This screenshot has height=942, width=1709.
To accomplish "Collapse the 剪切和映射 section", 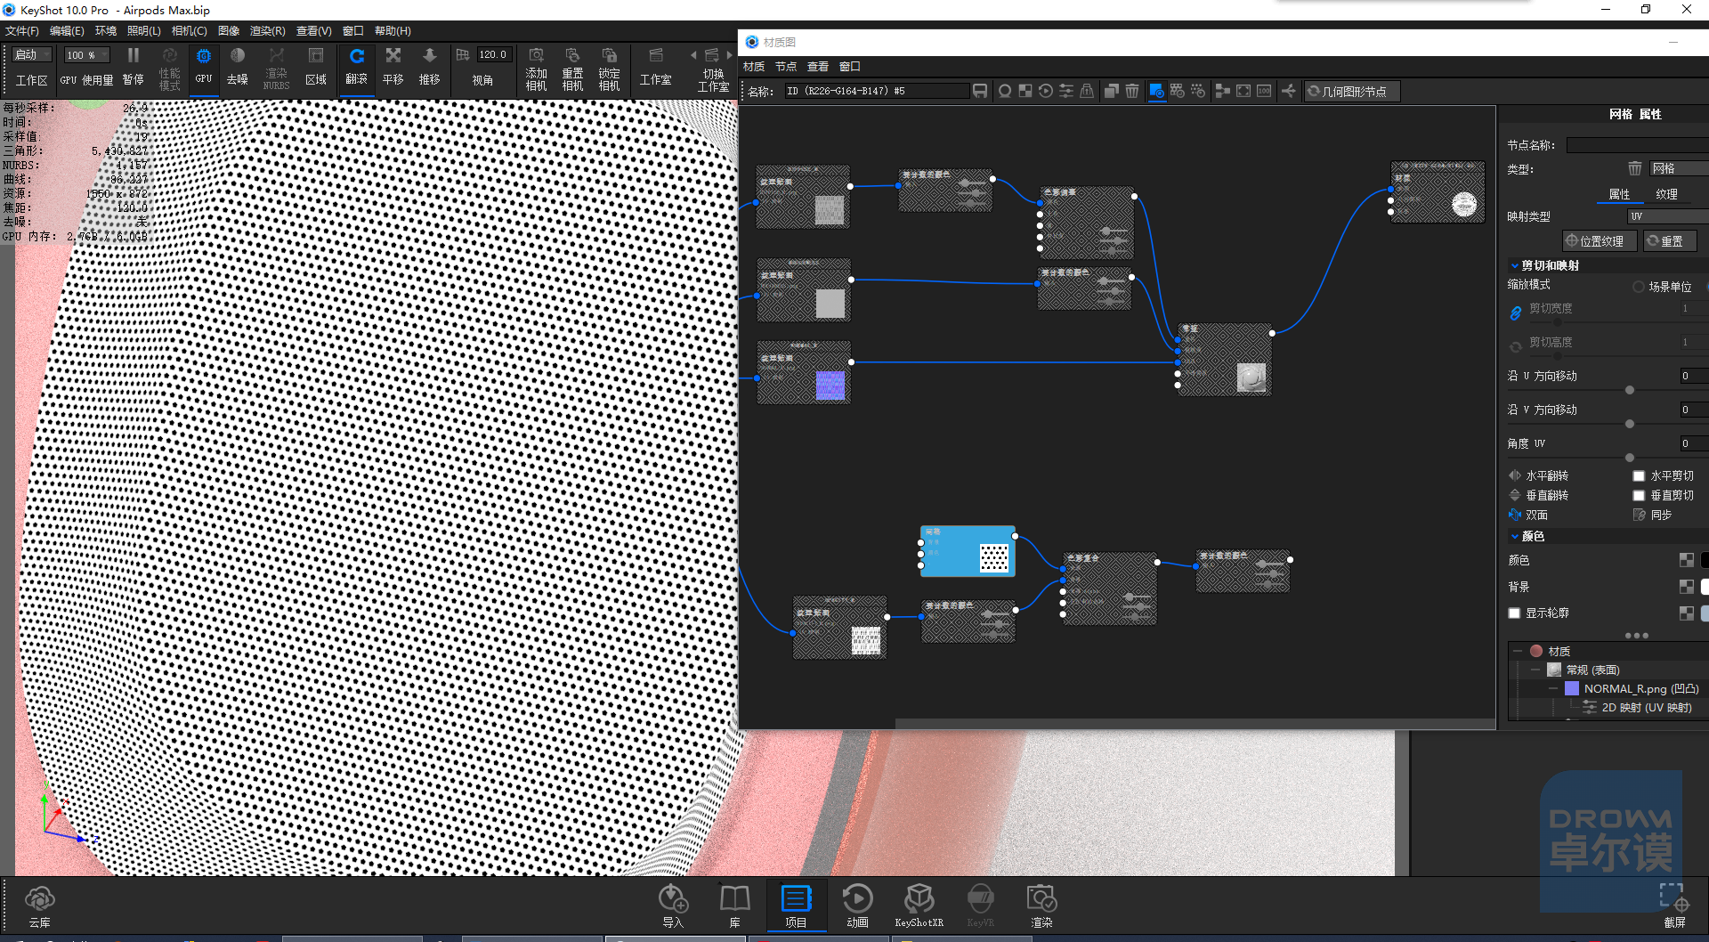I will point(1515,265).
